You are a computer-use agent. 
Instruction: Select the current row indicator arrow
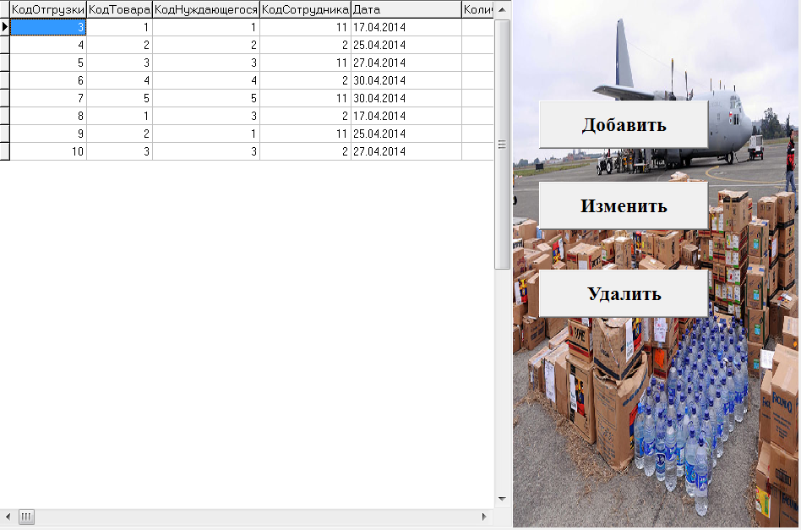click(4, 27)
